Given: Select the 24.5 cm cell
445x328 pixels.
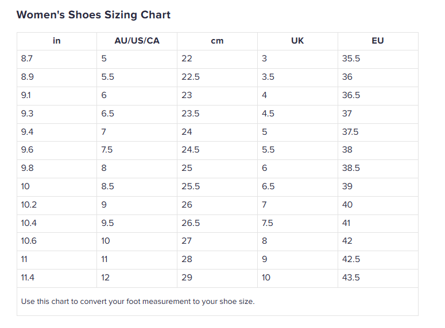Looking at the screenshot, I should tap(191, 150).
